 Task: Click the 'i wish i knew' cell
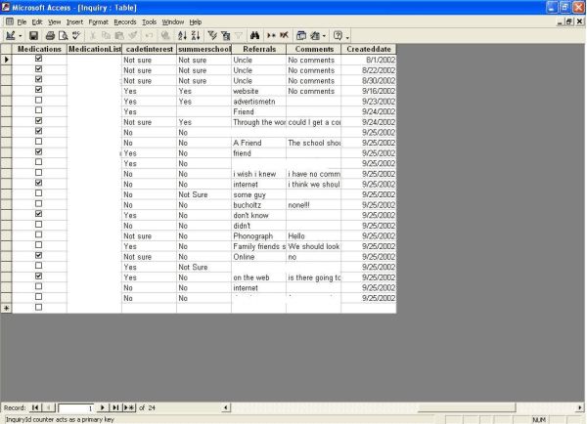point(258,174)
